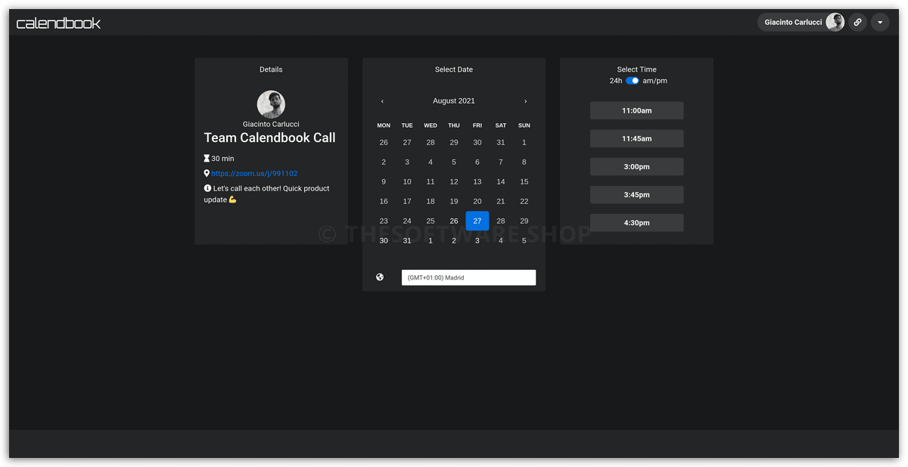Pick the 3:45pm time slot

[636, 194]
